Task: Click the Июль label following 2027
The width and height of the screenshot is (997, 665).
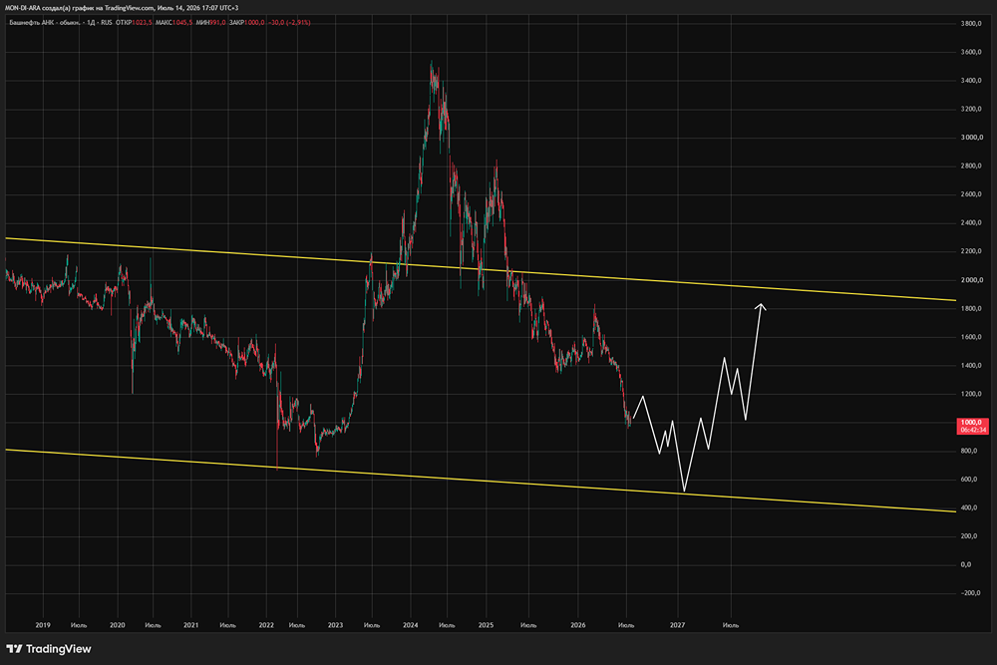Action: point(731,625)
